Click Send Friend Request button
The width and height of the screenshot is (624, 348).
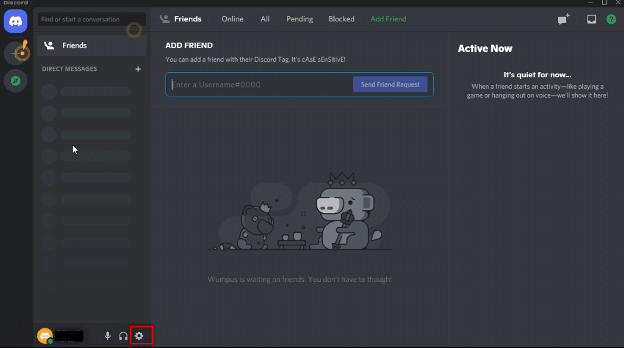pos(390,84)
